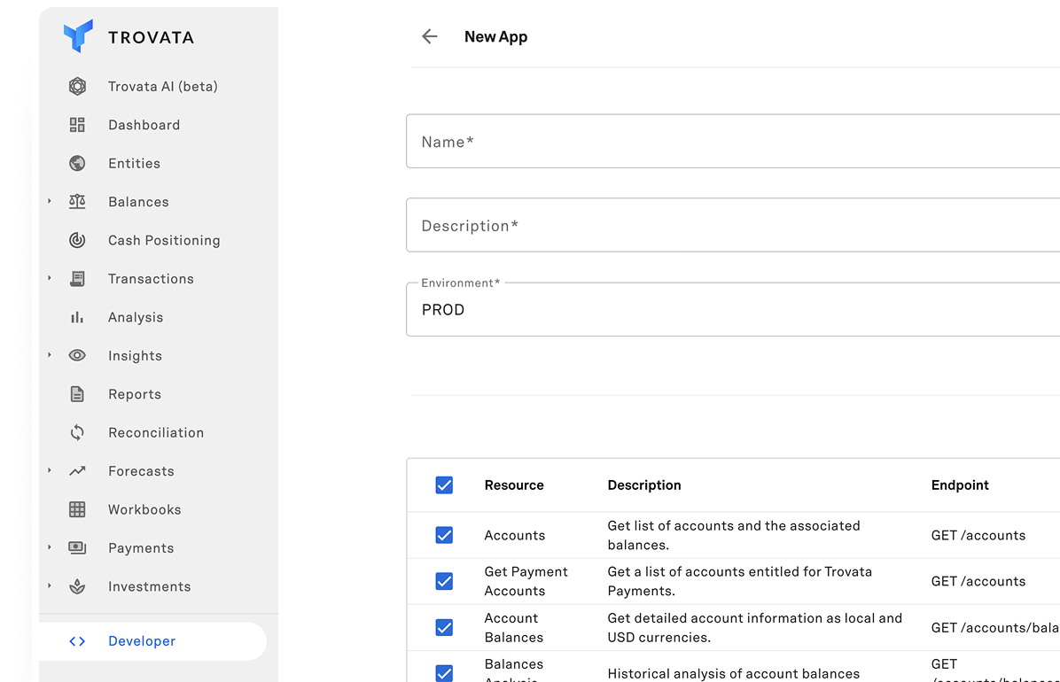Open the Reports menu item
Viewport: 1060px width, 682px height.
(135, 394)
